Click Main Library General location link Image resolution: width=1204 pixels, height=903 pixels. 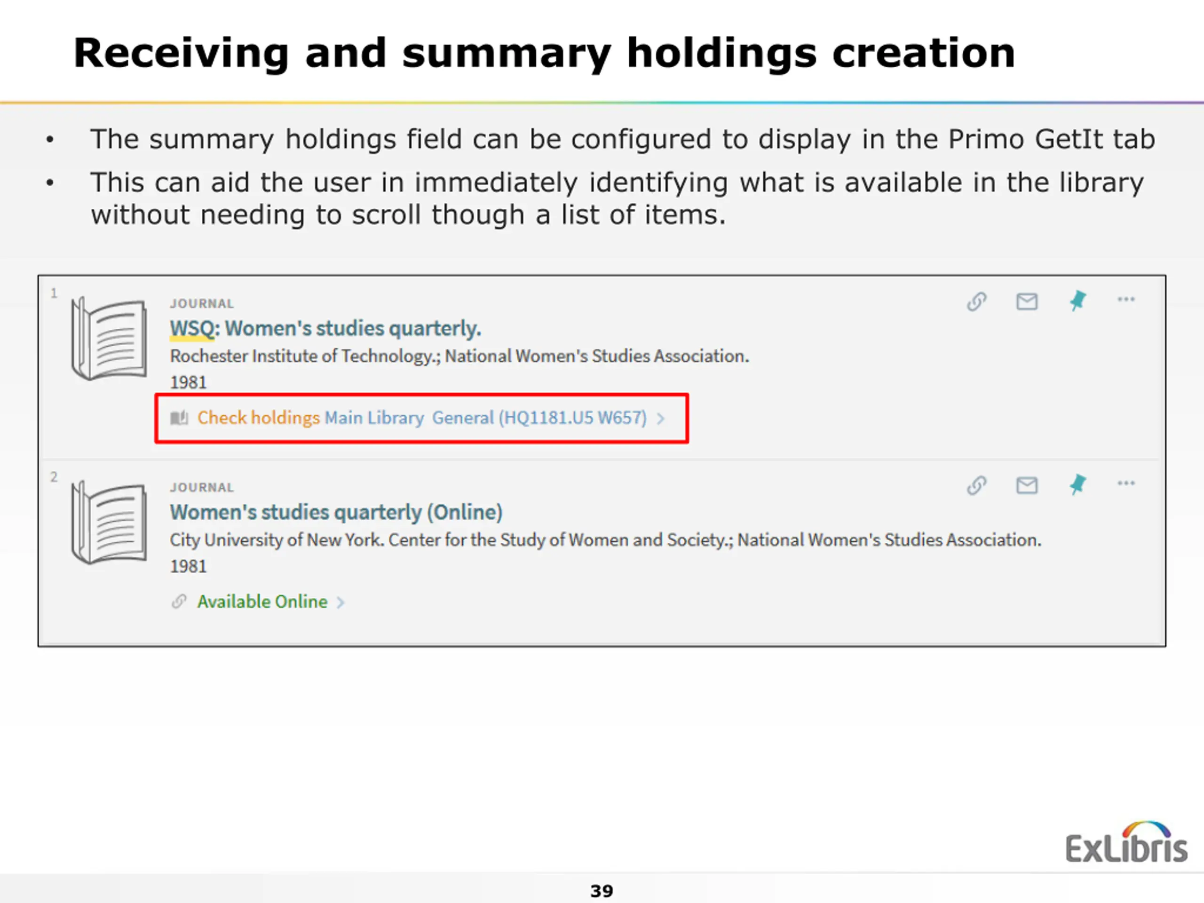tap(485, 418)
